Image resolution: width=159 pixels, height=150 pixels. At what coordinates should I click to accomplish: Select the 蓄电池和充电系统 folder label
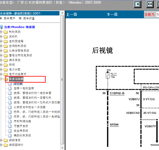tap(21, 55)
